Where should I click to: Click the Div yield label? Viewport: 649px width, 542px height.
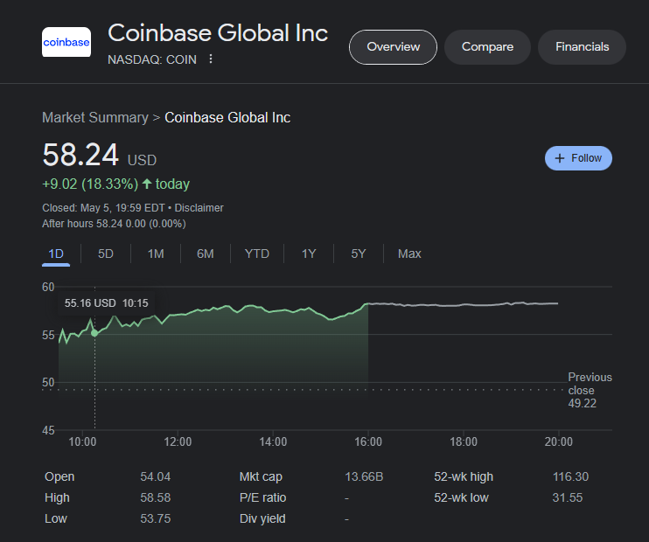(x=262, y=518)
